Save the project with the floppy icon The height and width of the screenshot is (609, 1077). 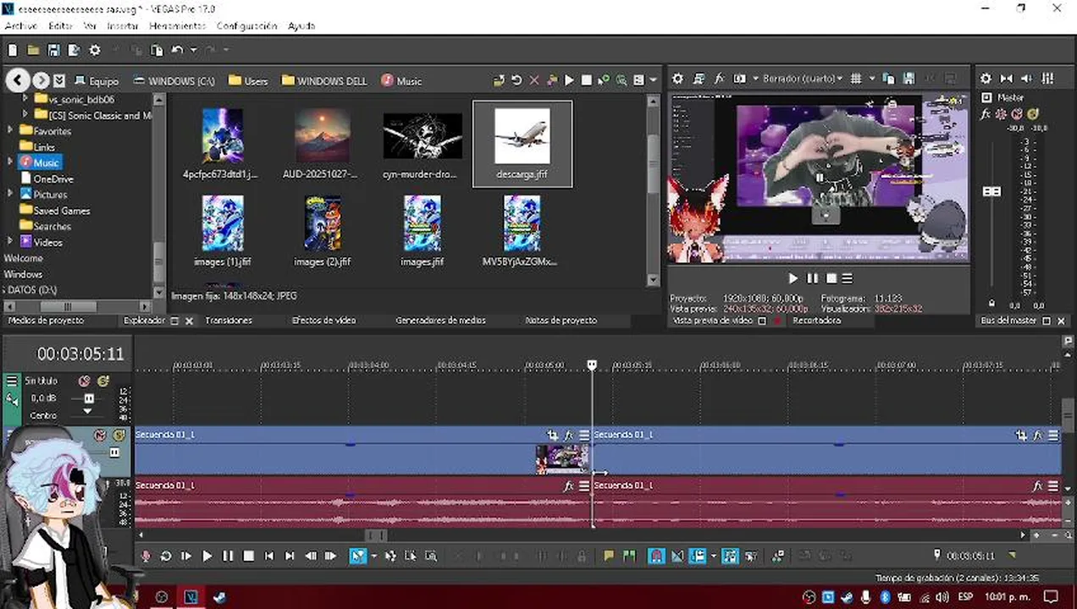53,51
